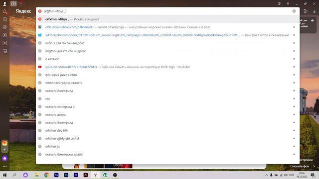
Task: Switch the ENG input language indicator
Action: (x=292, y=175)
